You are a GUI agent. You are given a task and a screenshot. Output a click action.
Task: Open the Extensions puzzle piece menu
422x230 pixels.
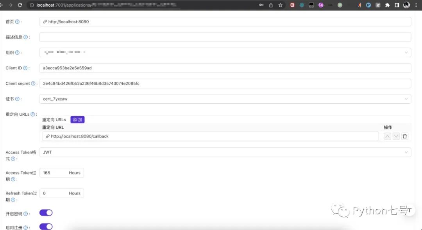pos(387,5)
